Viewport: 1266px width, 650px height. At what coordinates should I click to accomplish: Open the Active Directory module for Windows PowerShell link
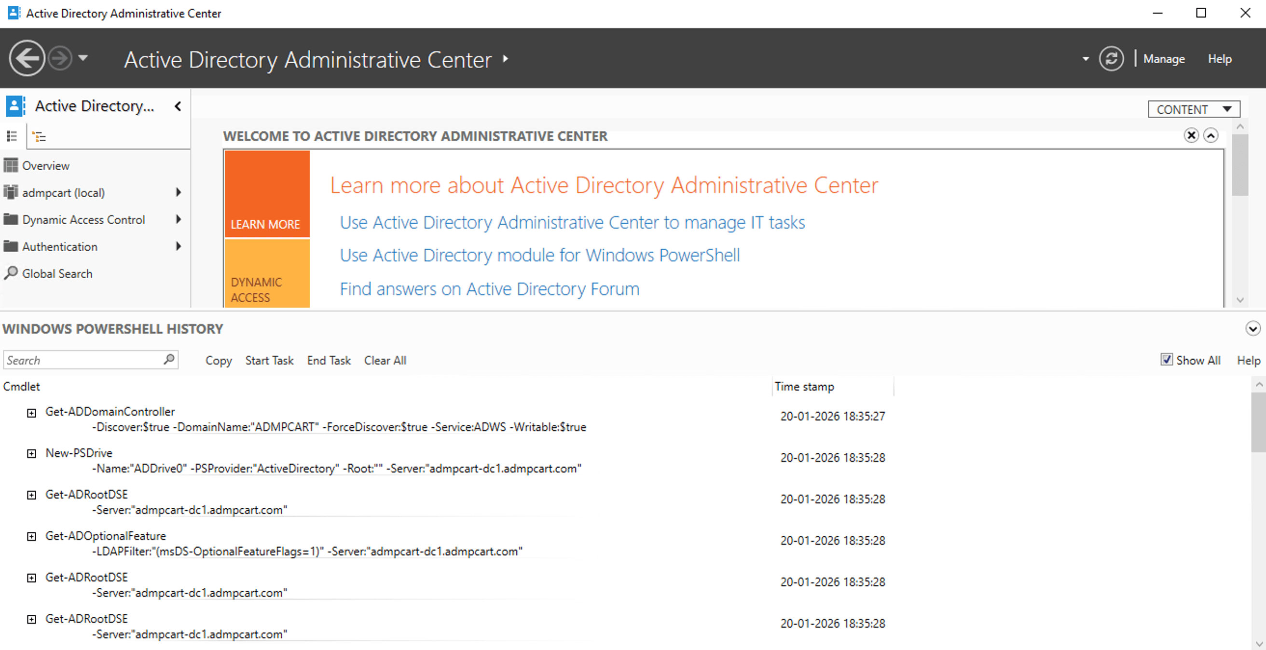coord(539,255)
